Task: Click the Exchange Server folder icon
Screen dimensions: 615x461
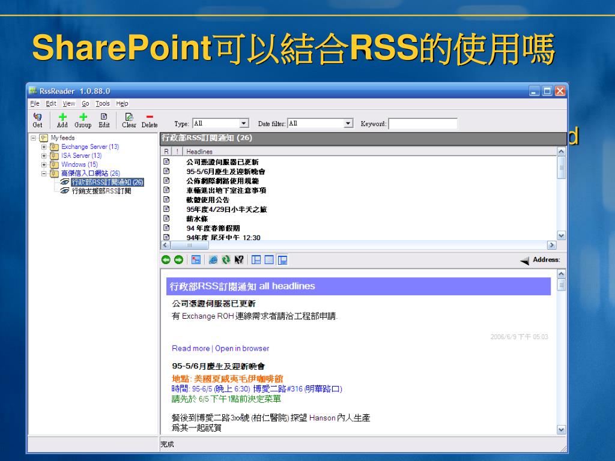Action: [55, 146]
